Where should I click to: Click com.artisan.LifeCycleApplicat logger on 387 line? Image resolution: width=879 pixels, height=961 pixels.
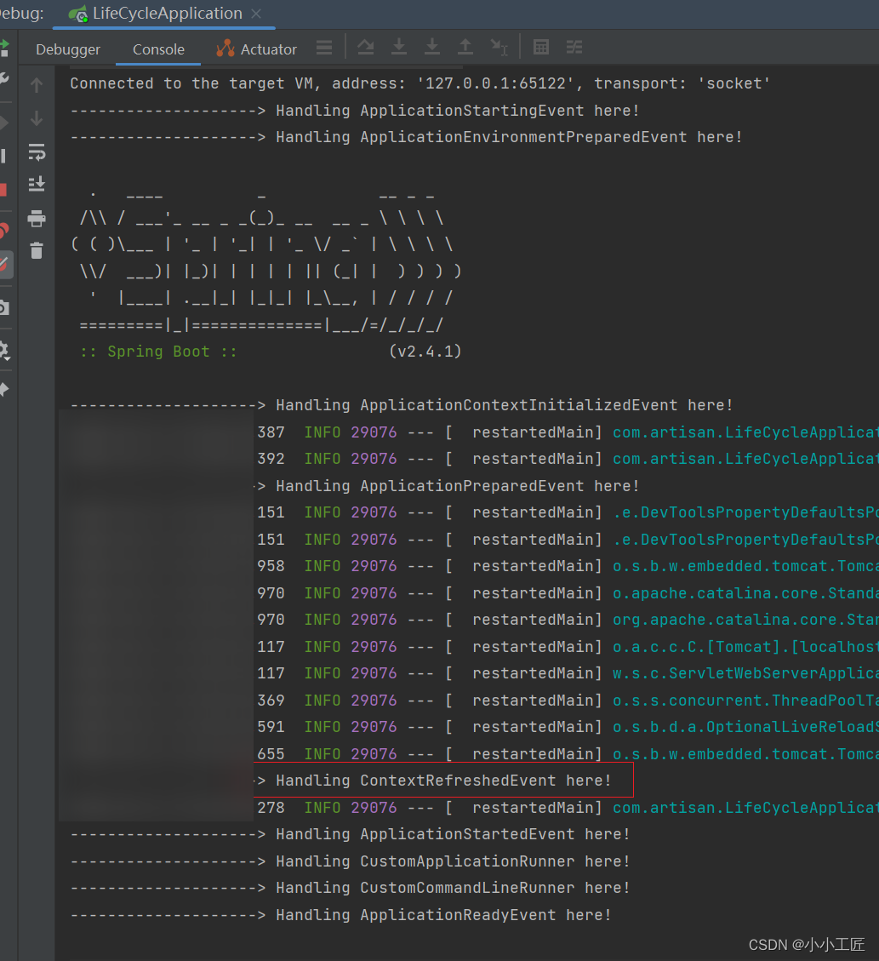tap(745, 432)
